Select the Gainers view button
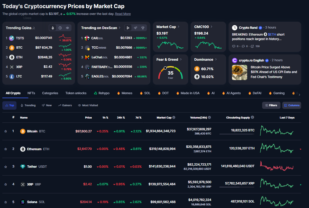 coord(65,105)
